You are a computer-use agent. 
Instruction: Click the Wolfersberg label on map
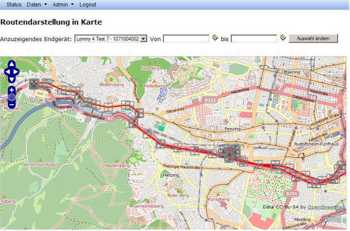111,85
